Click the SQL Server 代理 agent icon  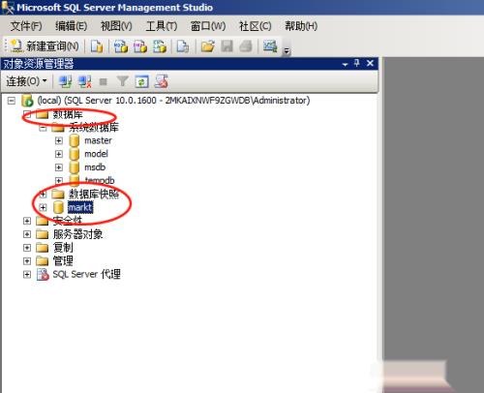tap(43, 274)
